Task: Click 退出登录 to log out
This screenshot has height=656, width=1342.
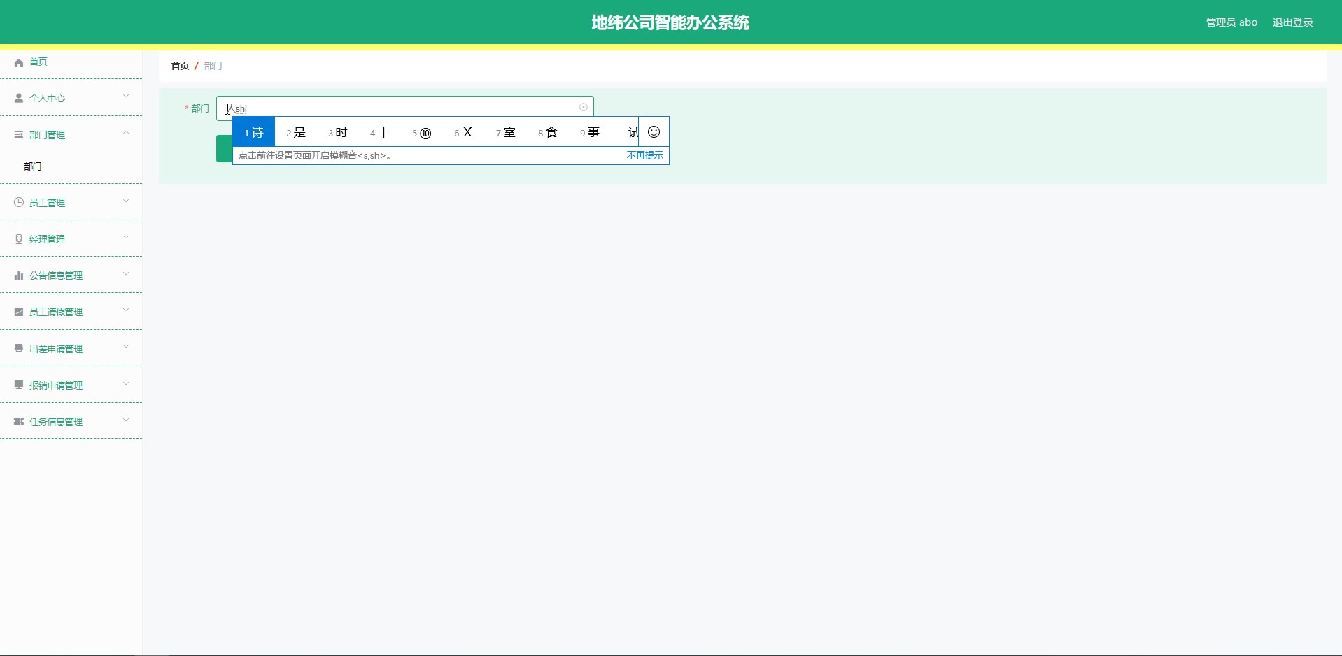Action: tap(1292, 22)
